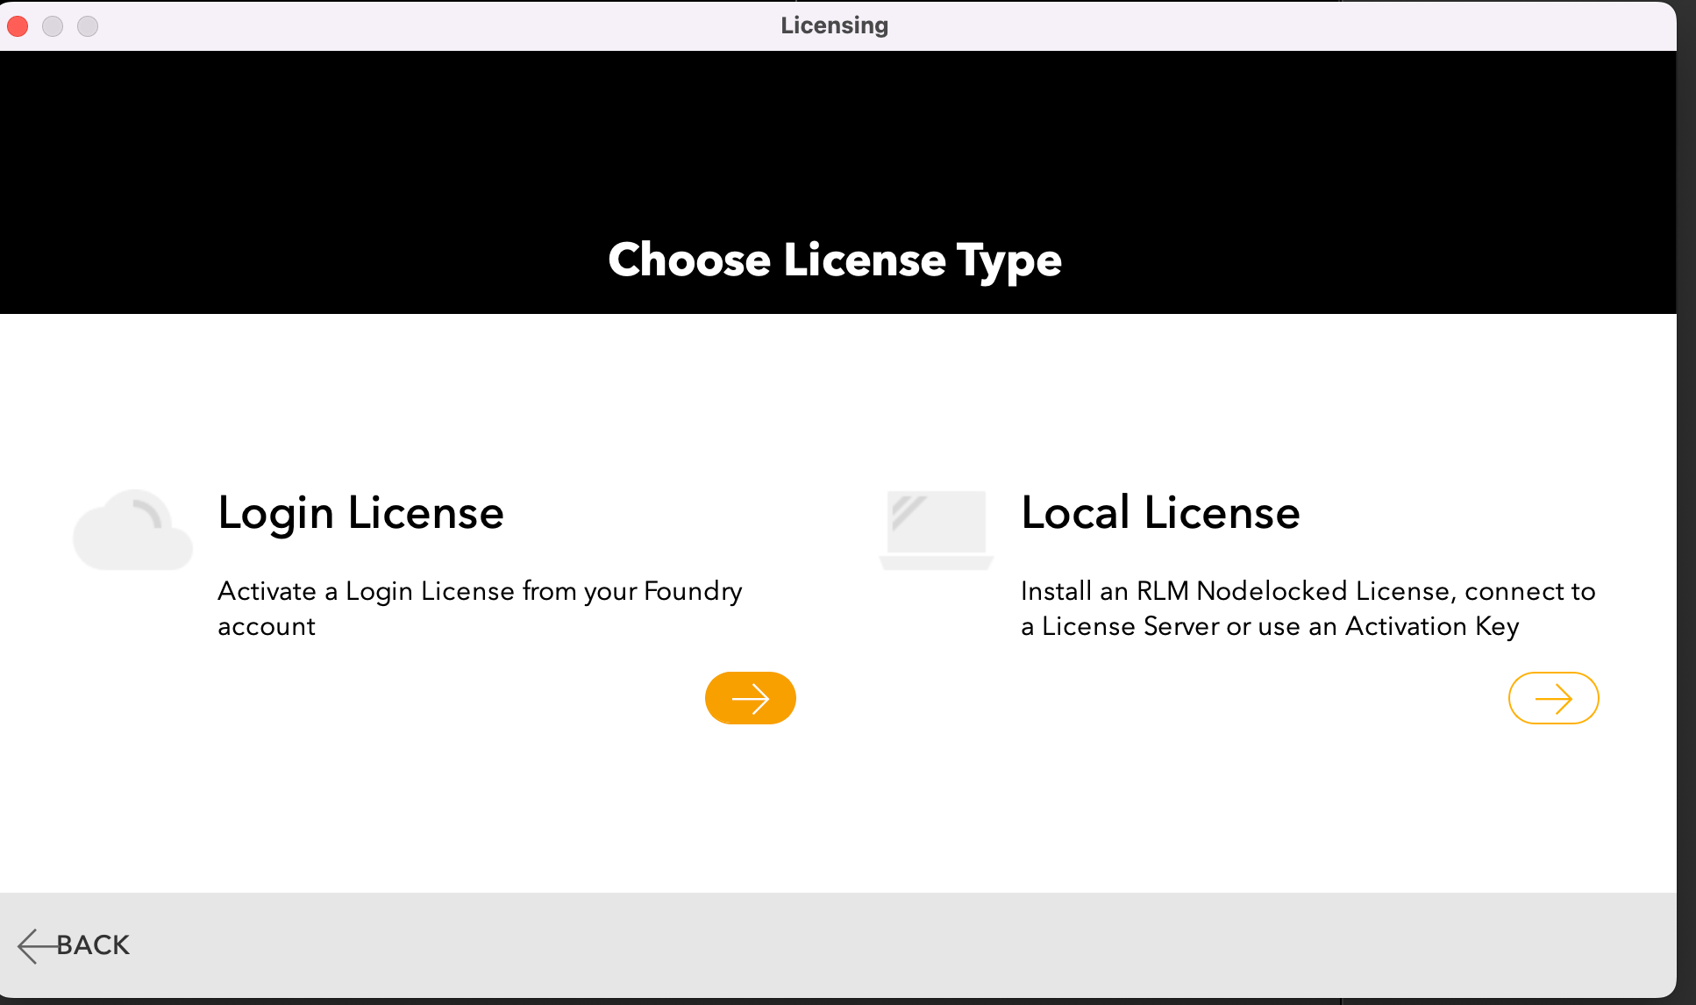
Task: Select the filled orange arrow under Login License
Action: (x=750, y=698)
